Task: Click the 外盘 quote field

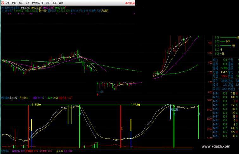Action: 220,76
